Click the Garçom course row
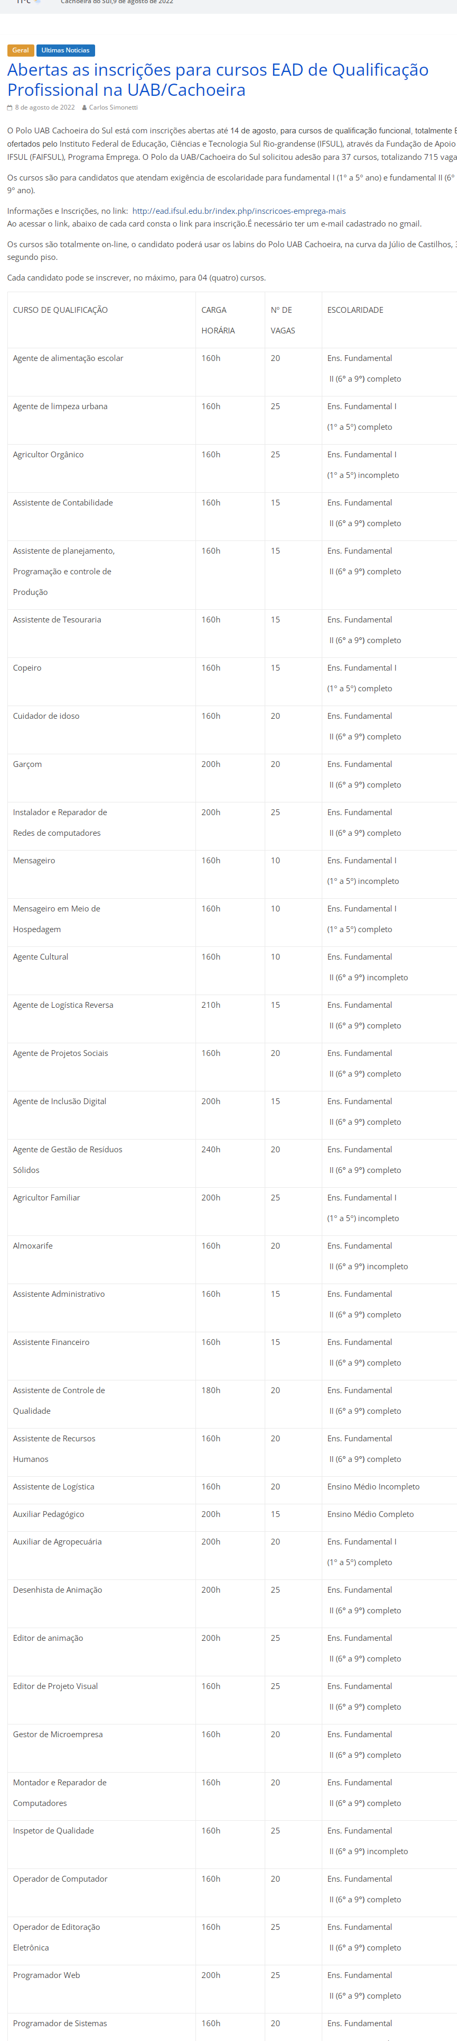457x2041 pixels. pos(27,764)
